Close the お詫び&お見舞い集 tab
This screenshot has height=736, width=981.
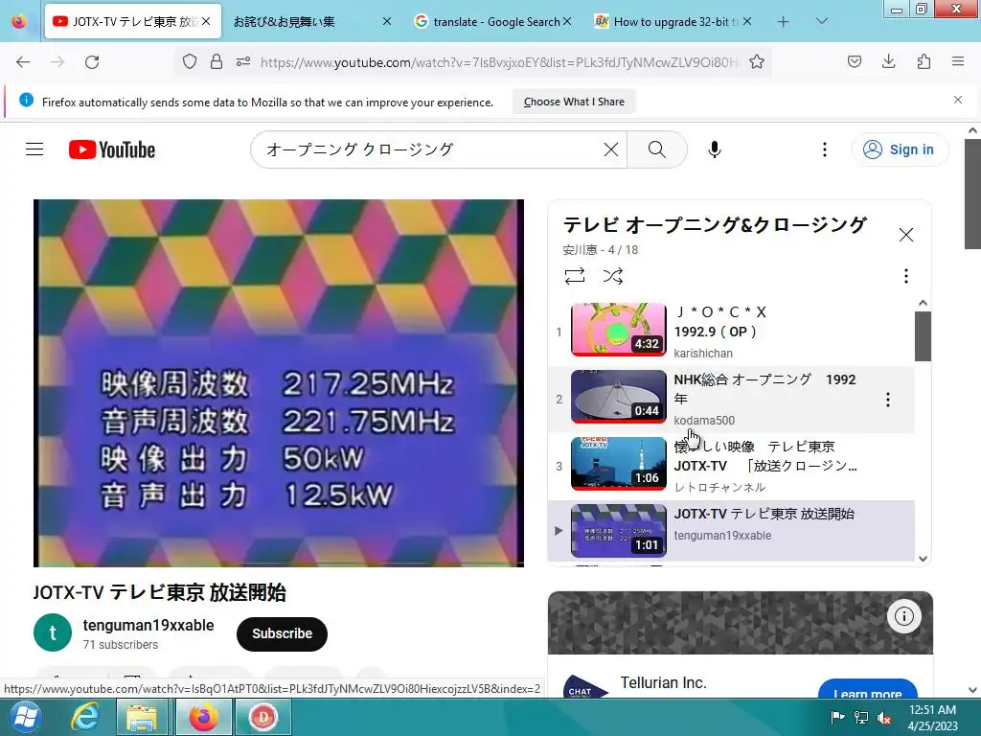click(387, 21)
